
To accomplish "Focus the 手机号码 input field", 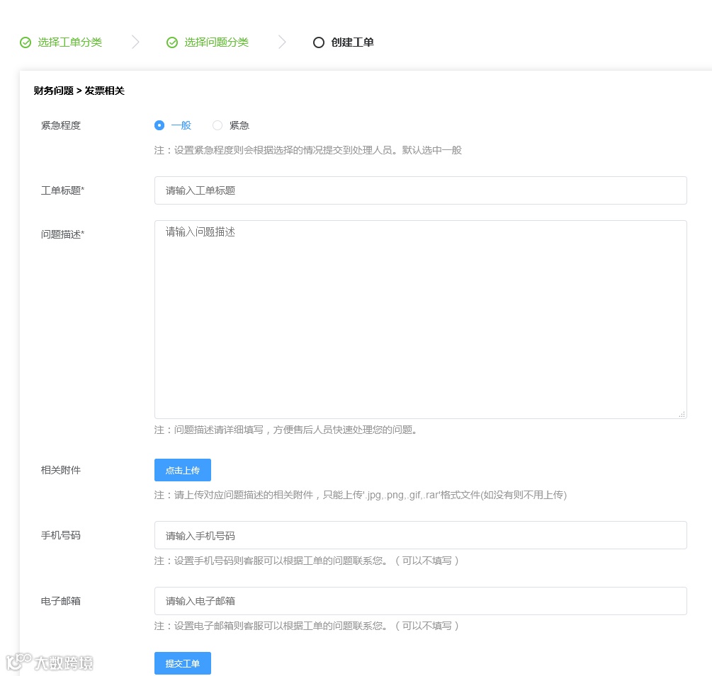I will point(421,535).
